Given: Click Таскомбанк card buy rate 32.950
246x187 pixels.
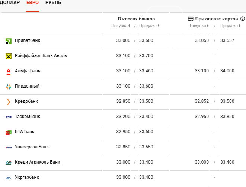Looking at the screenshot, I should pos(202,117).
